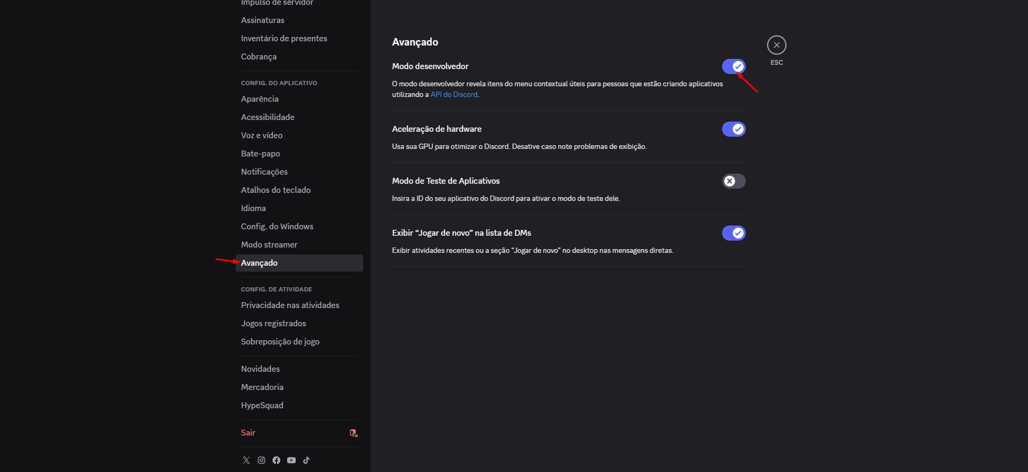Click the "Usa sua GPU para otimizar" description
1028x472 pixels.
coord(519,147)
